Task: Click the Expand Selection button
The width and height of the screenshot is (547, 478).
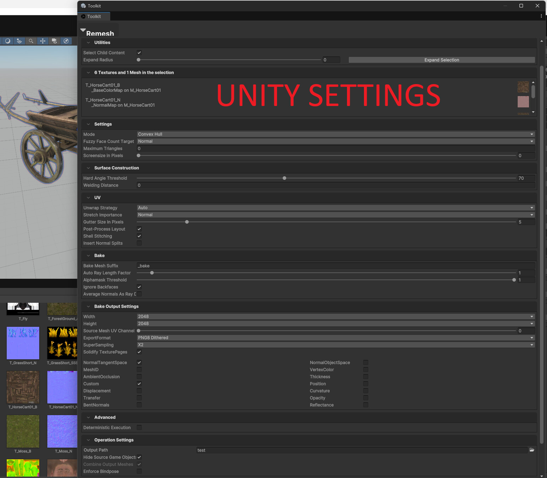Action: [x=441, y=60]
